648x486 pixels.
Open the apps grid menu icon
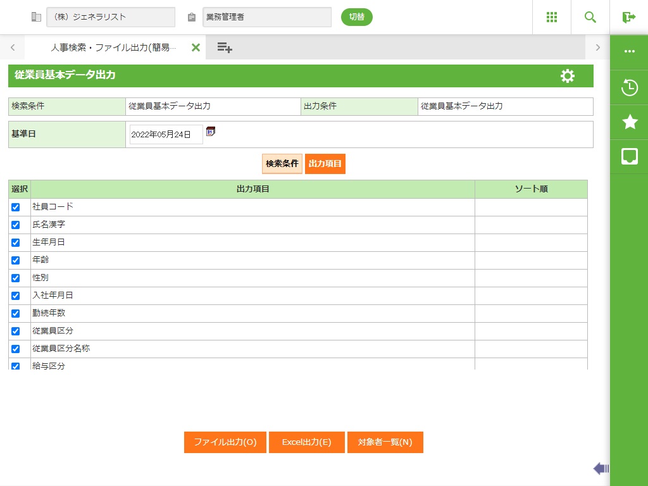[552, 17]
